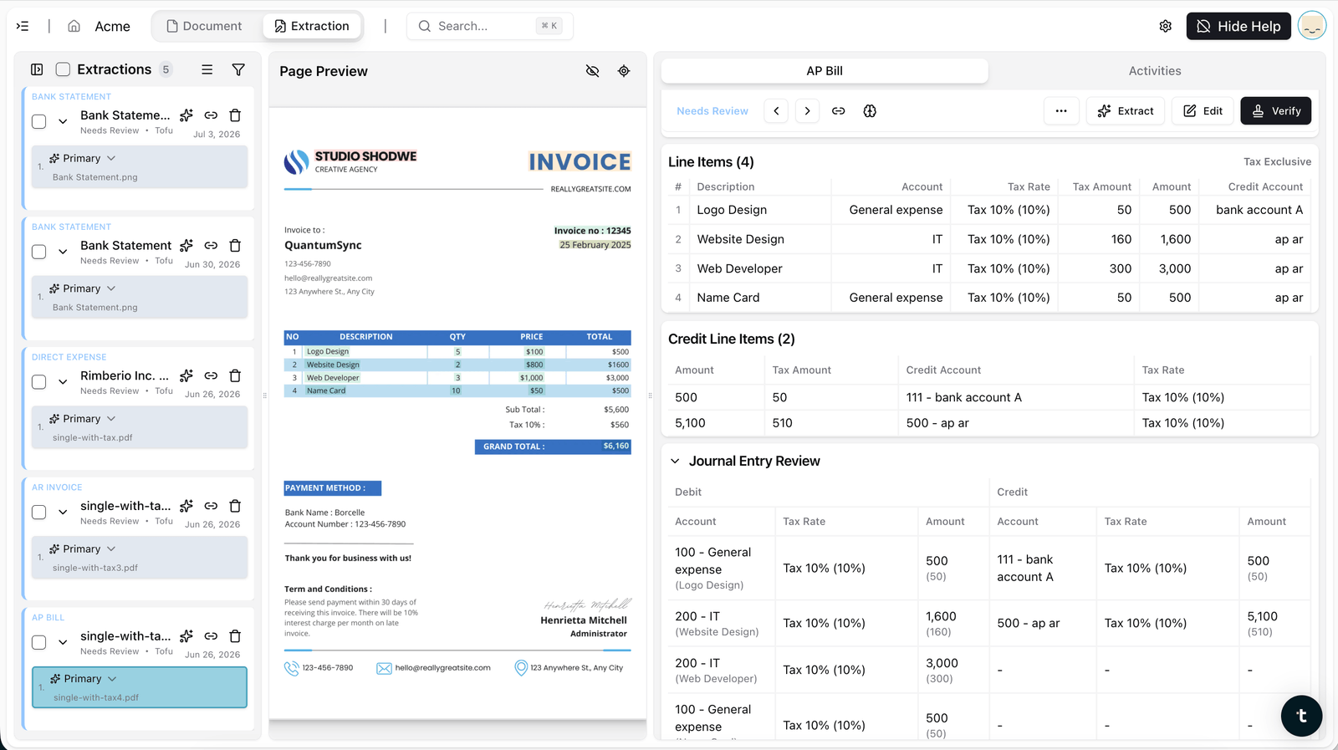
Task: Click sparkle icon on AR Invoice entry
Action: pos(186,506)
